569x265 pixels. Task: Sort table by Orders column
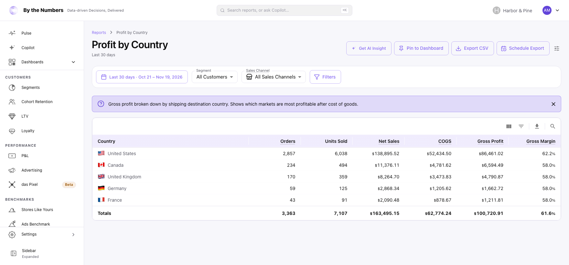tap(288, 141)
